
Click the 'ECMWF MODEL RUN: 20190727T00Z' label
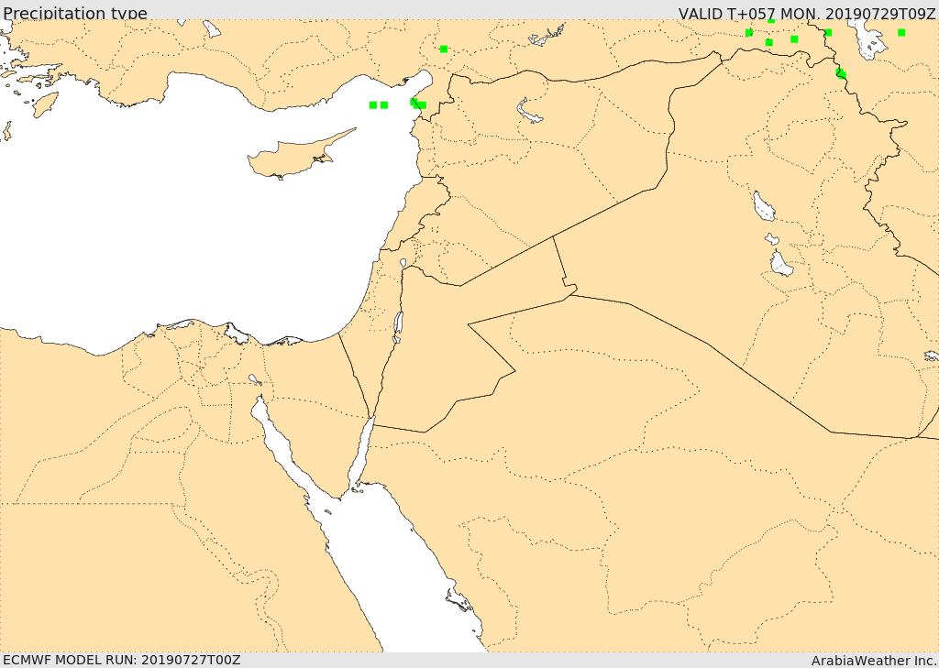point(122,660)
